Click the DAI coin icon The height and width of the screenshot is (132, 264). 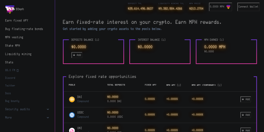pyautogui.click(x=72, y=99)
